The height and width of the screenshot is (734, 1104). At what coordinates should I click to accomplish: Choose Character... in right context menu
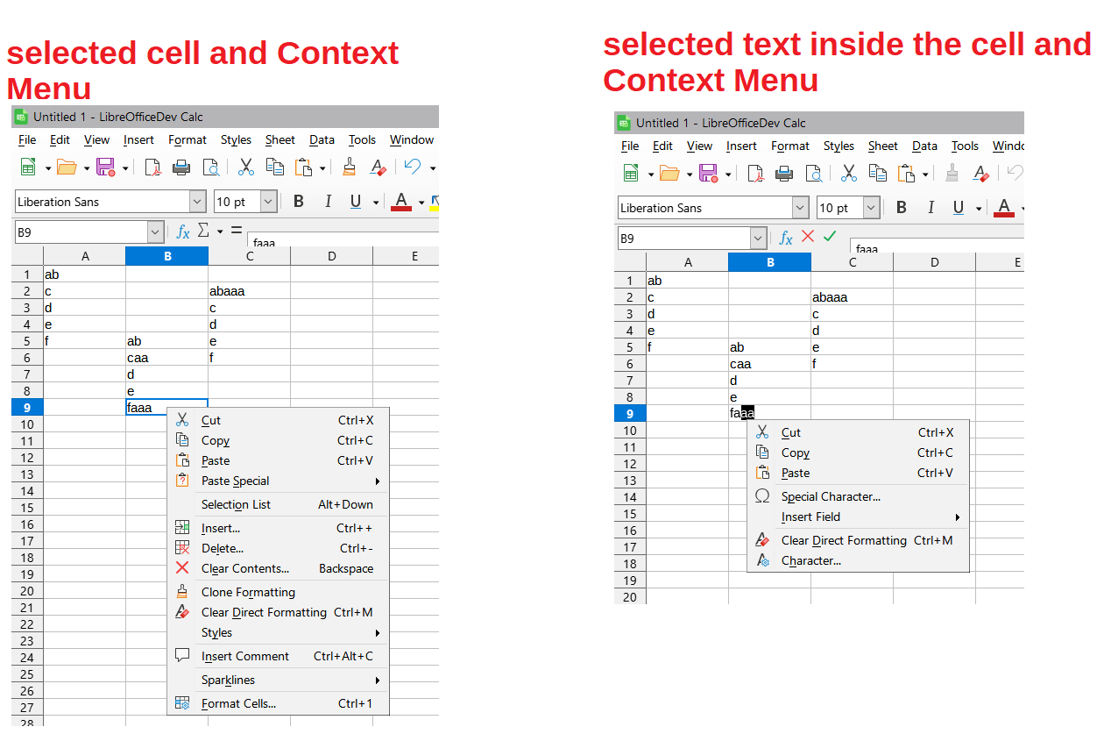[858, 560]
